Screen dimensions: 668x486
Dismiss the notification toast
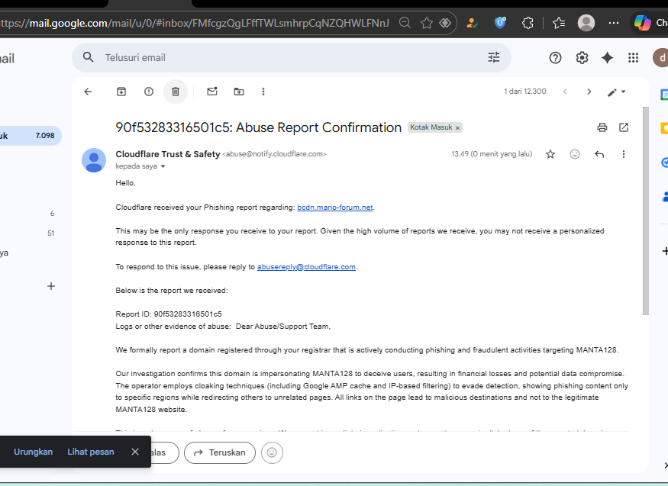[135, 452]
